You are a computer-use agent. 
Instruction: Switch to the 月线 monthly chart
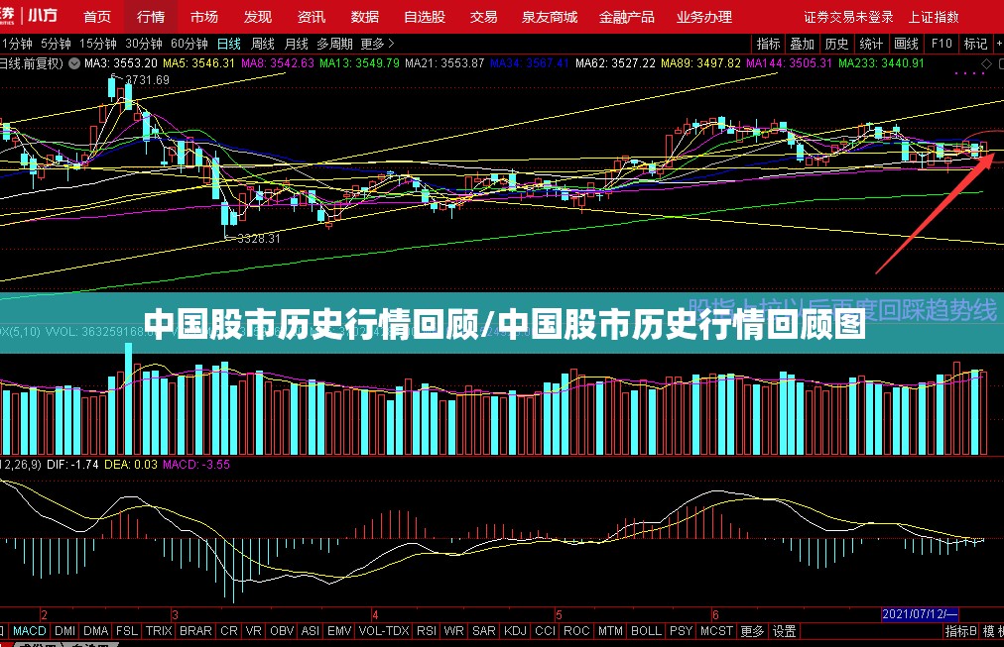(296, 44)
